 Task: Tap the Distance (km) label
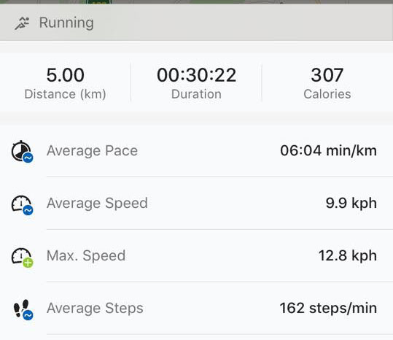(65, 94)
